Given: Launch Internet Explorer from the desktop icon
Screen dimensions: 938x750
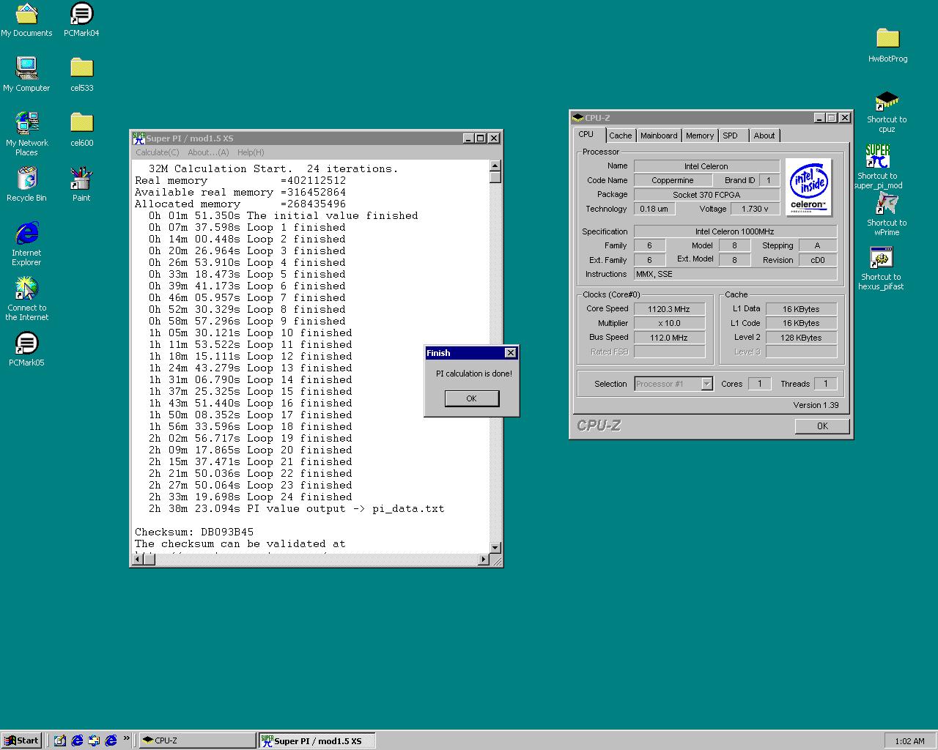Looking at the screenshot, I should coord(26,244).
